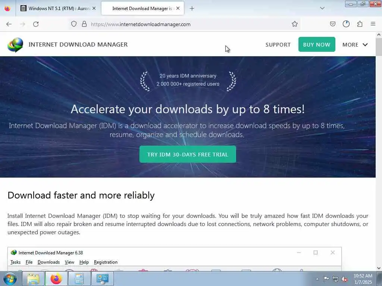Open the Windows Start orb
Screen dimensions: 382x286
(10, 279)
